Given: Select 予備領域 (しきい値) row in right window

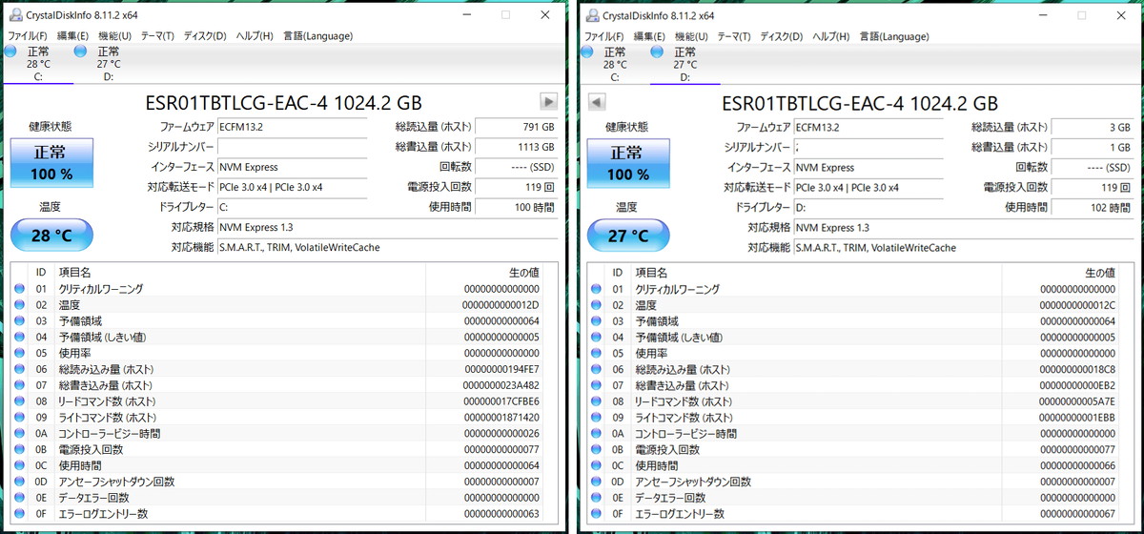Looking at the screenshot, I should tap(855, 338).
